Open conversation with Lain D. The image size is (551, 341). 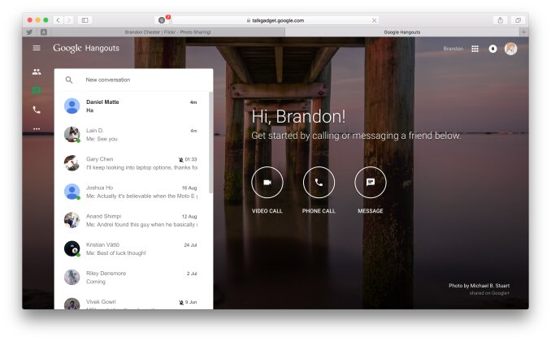[132, 135]
